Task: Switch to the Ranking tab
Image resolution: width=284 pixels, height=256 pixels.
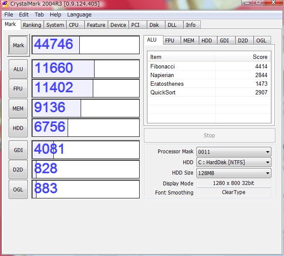Action: point(32,25)
